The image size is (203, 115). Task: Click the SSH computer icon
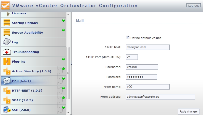coord(7,110)
